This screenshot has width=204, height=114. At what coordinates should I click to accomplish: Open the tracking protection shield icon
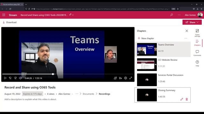pos(26,9)
